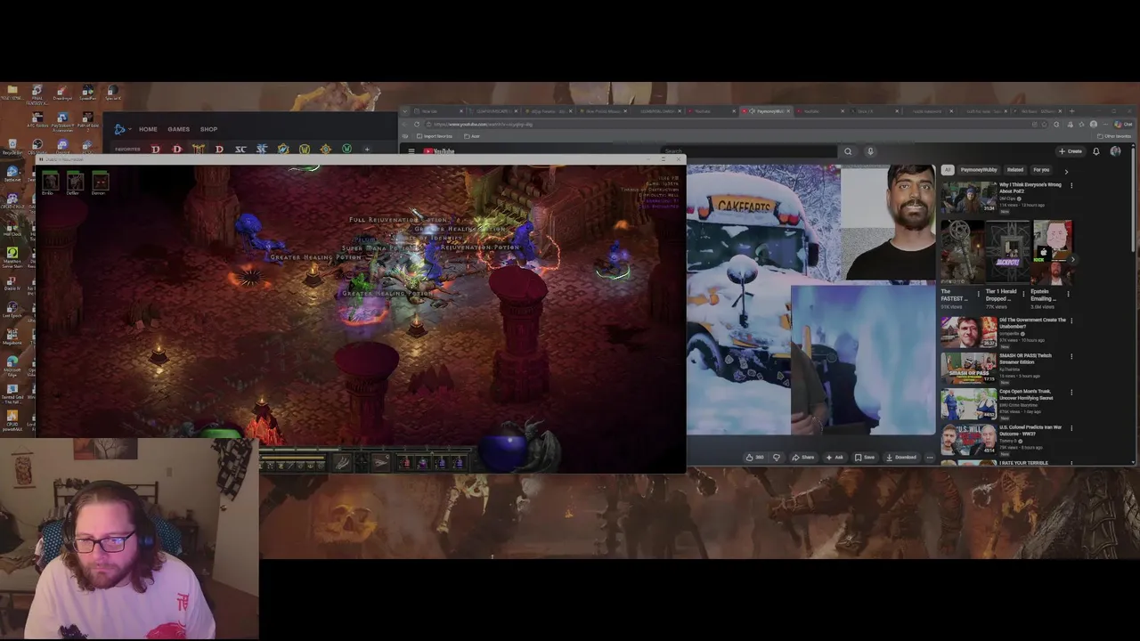The width and height of the screenshot is (1140, 641).
Task: Open the Battle.net desktop shortcut
Action: coord(12,174)
